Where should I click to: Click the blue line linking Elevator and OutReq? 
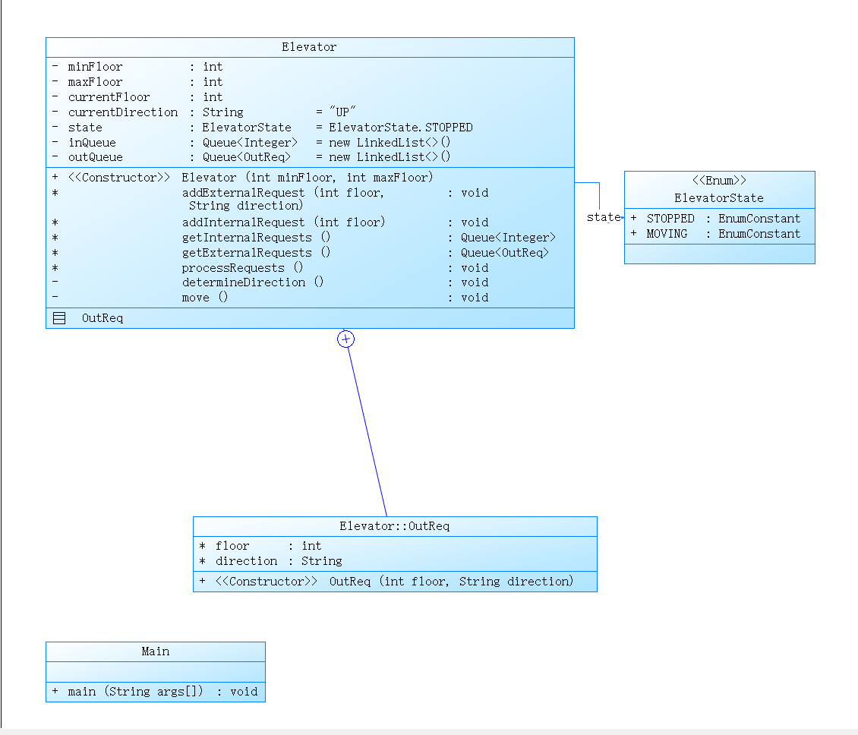pyautogui.click(x=367, y=432)
